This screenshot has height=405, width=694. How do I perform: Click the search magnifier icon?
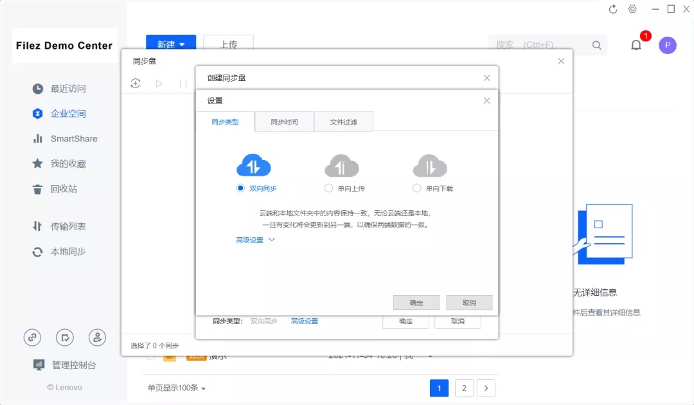pos(596,45)
